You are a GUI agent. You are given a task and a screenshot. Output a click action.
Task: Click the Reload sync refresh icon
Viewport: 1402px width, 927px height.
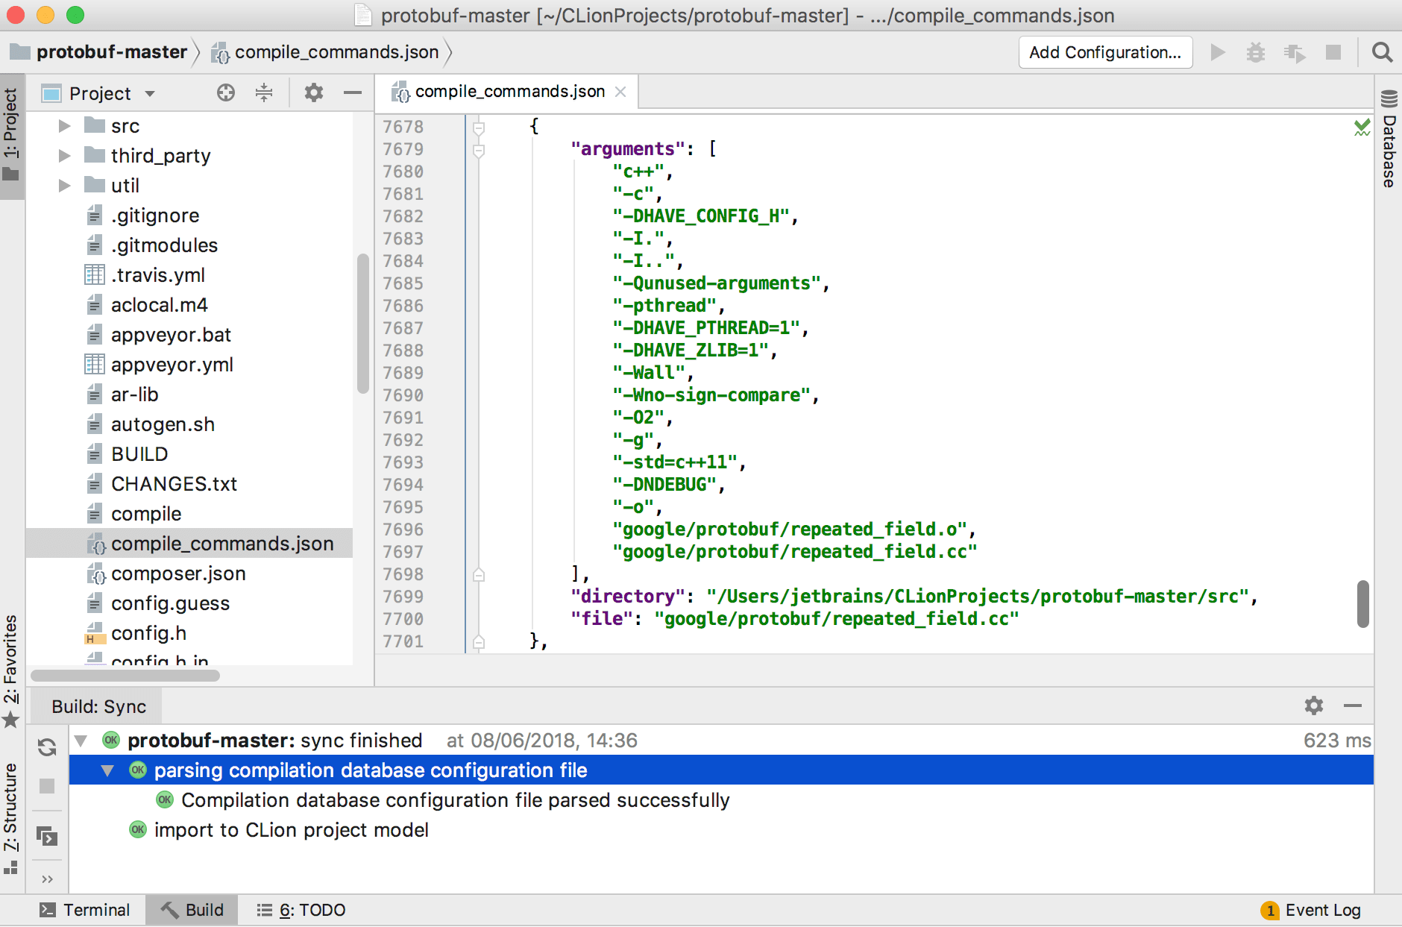click(47, 747)
